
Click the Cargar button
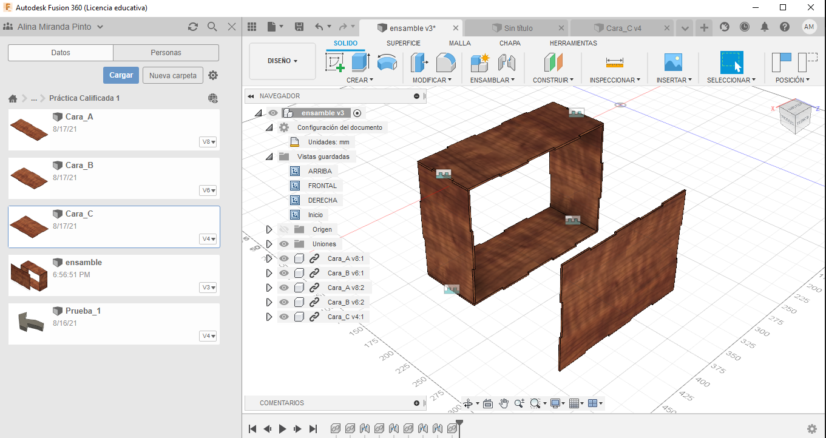click(x=121, y=75)
